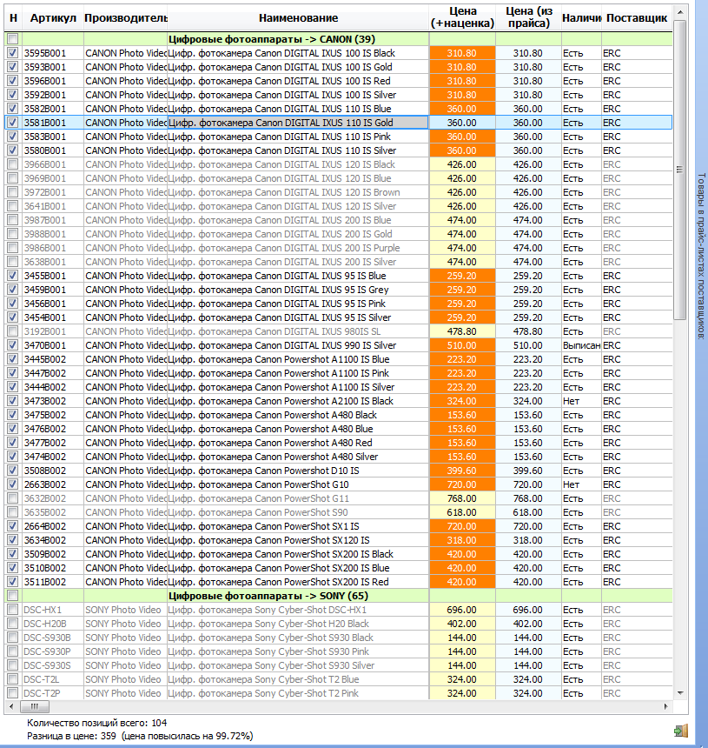
Task: Click vertical scrollbar down arrow
Action: tap(680, 693)
